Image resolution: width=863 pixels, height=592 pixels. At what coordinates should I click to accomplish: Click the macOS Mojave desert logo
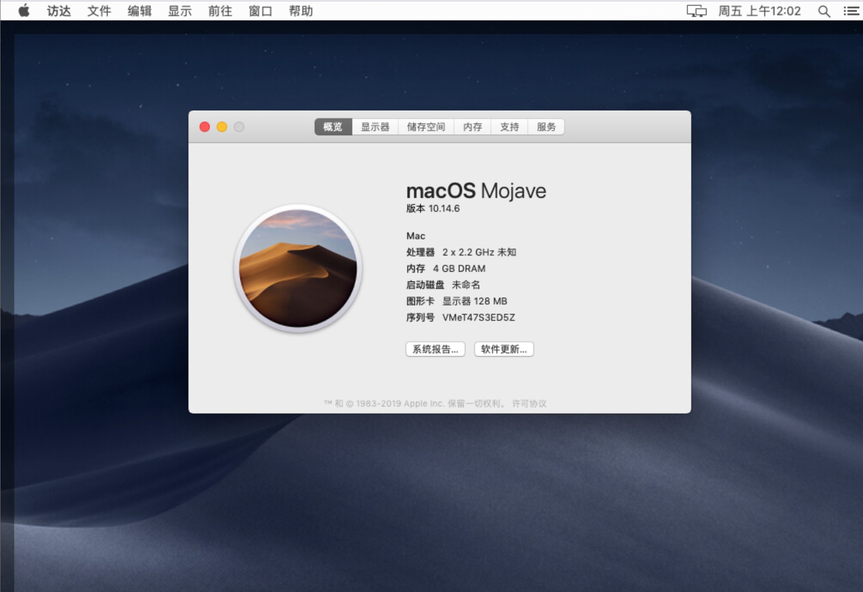pos(298,268)
